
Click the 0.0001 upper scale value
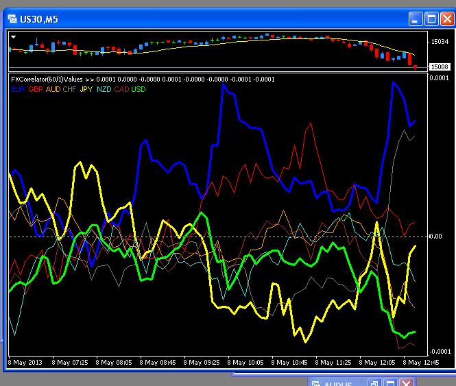(x=439, y=78)
